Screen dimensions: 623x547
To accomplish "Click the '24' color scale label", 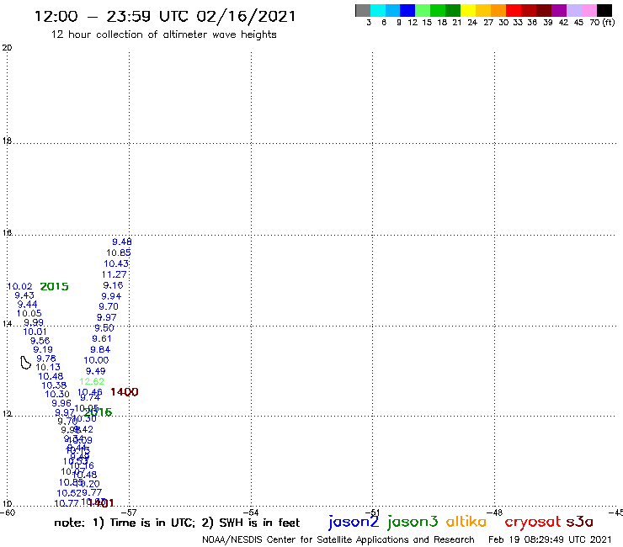I will (472, 23).
